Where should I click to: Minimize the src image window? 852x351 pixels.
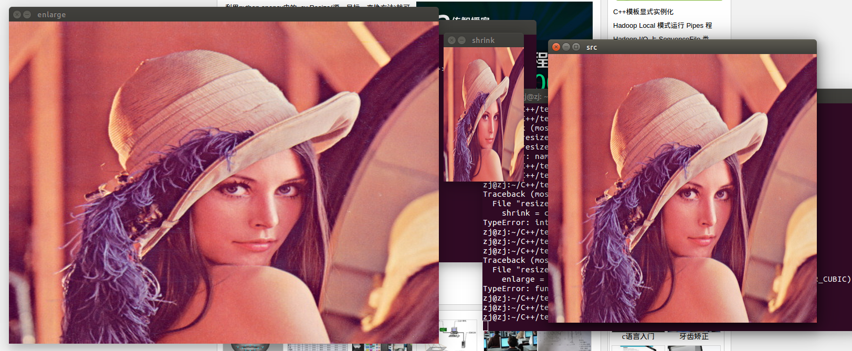pos(566,47)
